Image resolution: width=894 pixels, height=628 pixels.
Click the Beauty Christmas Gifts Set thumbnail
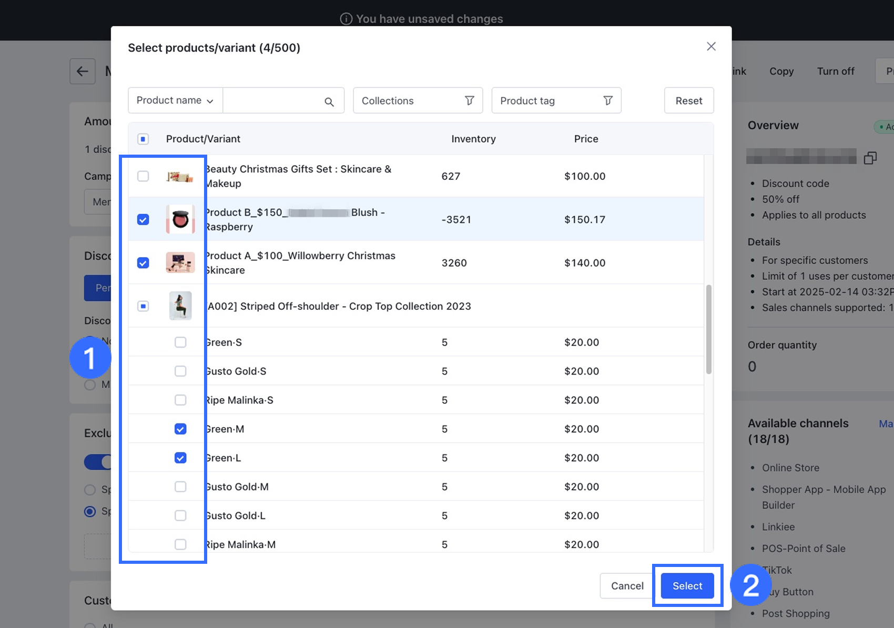pos(180,176)
